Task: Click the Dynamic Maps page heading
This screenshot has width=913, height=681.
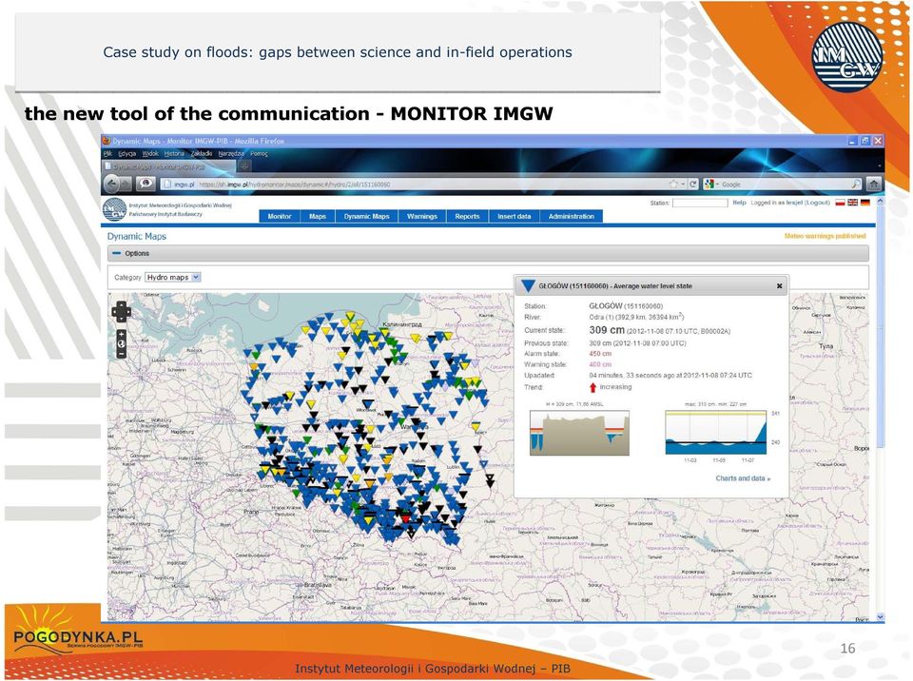Action: coord(137,236)
